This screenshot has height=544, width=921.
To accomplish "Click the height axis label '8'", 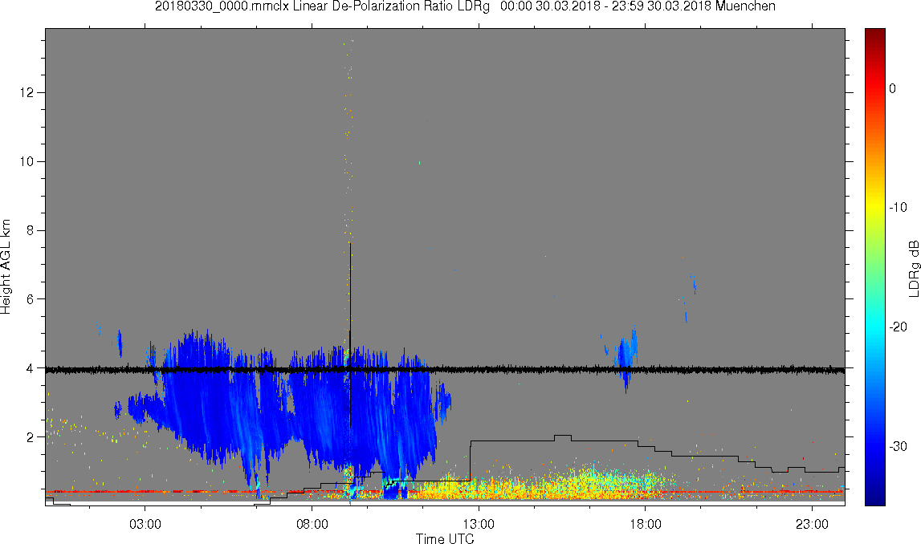I will coord(31,230).
